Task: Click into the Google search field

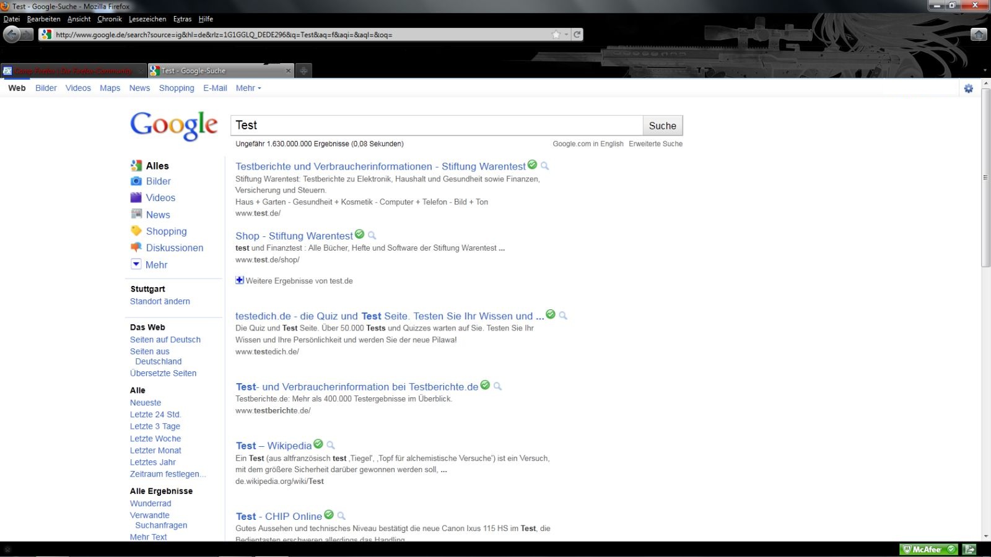Action: click(437, 126)
